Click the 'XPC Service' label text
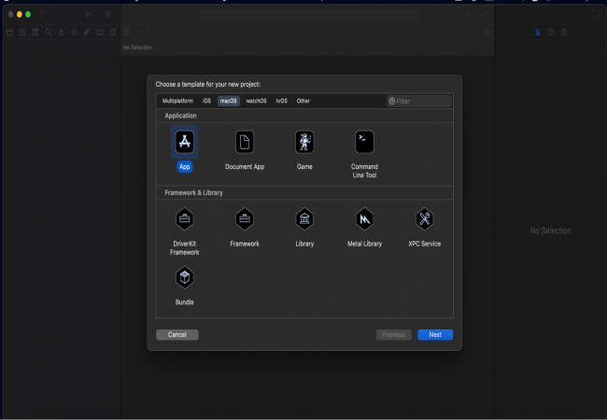Image resolution: width=607 pixels, height=420 pixels. point(425,244)
